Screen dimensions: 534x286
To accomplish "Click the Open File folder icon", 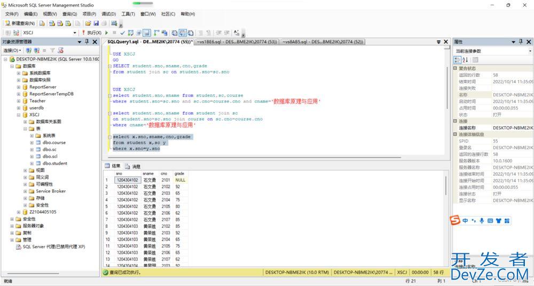I will coord(88,23).
